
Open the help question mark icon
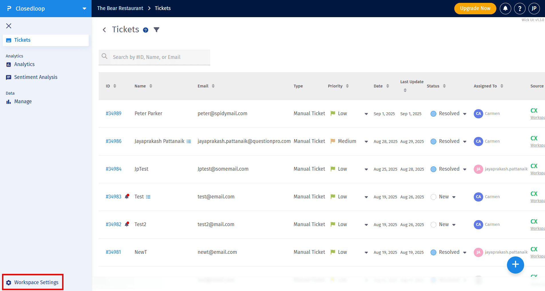[x=520, y=9]
